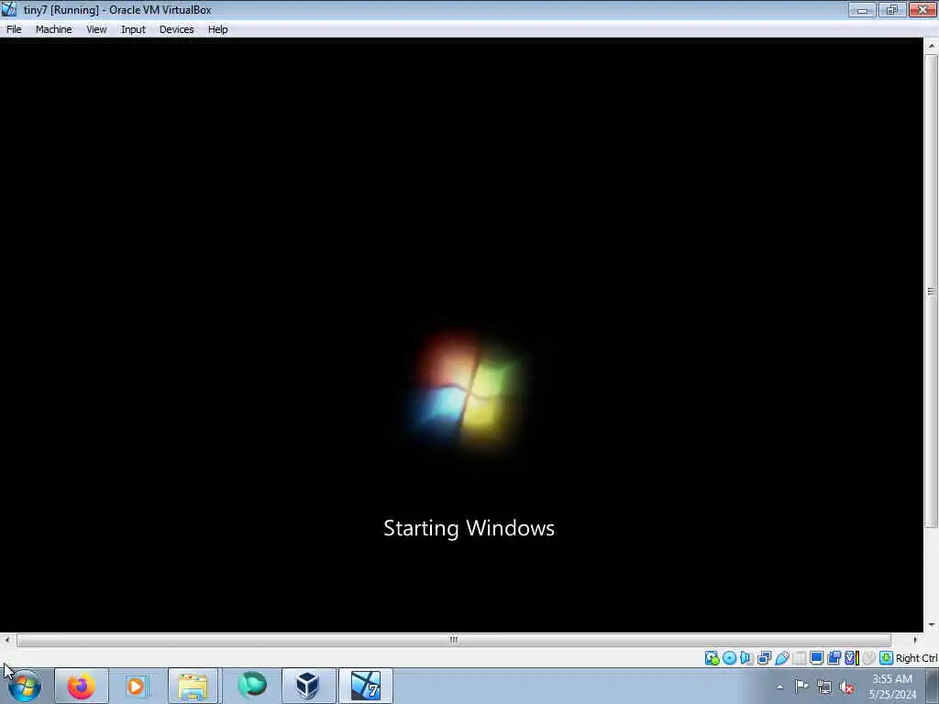939x704 pixels.
Task: Click the mouse integration indicator icon
Action: click(x=868, y=658)
